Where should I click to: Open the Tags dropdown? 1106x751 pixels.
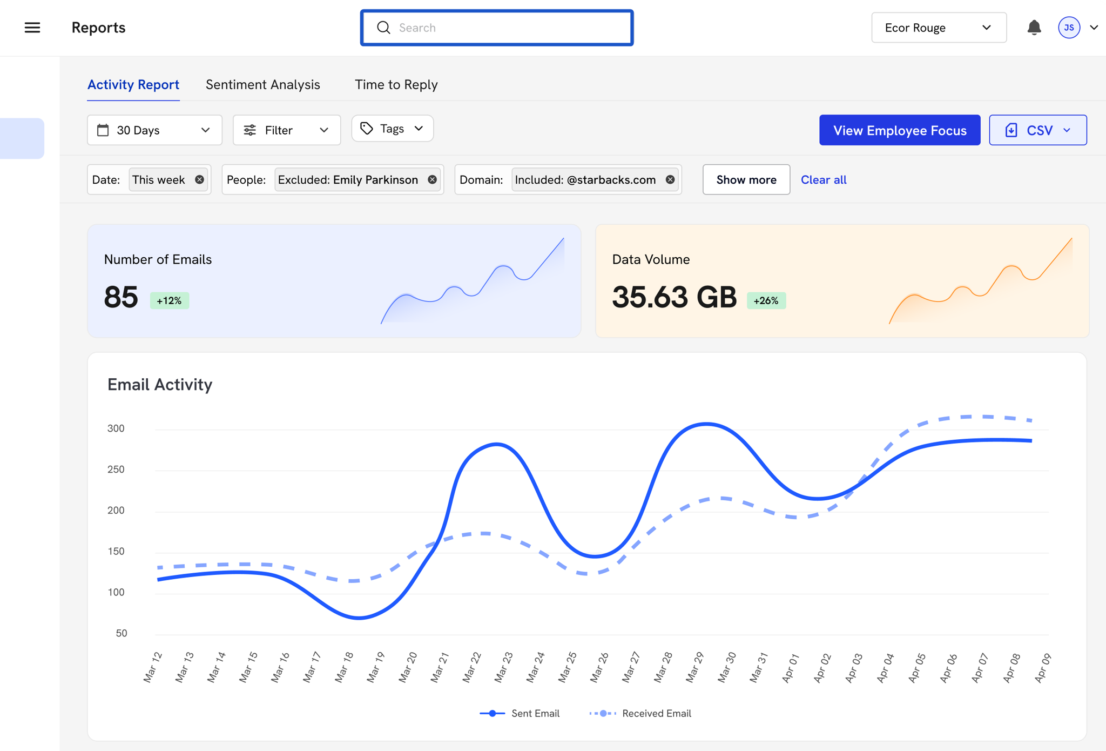tap(392, 129)
